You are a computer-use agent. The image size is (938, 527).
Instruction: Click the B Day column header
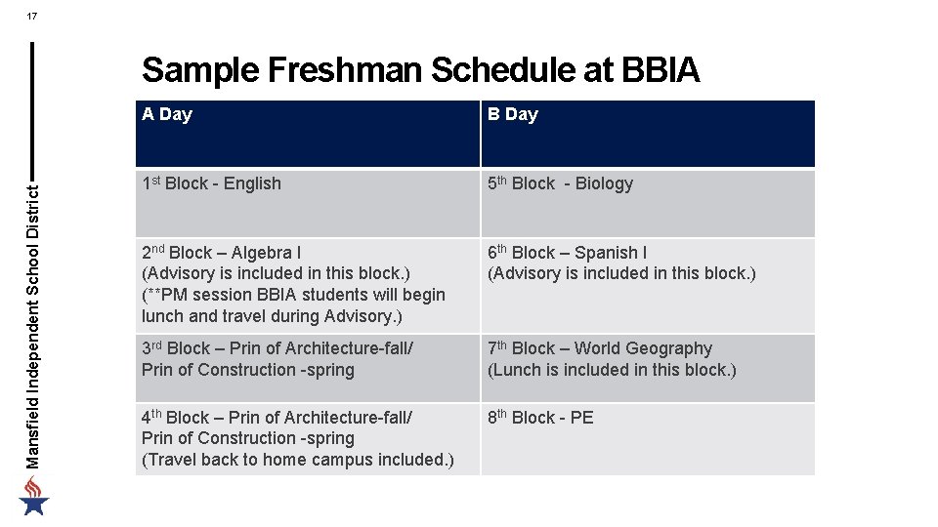coord(513,114)
